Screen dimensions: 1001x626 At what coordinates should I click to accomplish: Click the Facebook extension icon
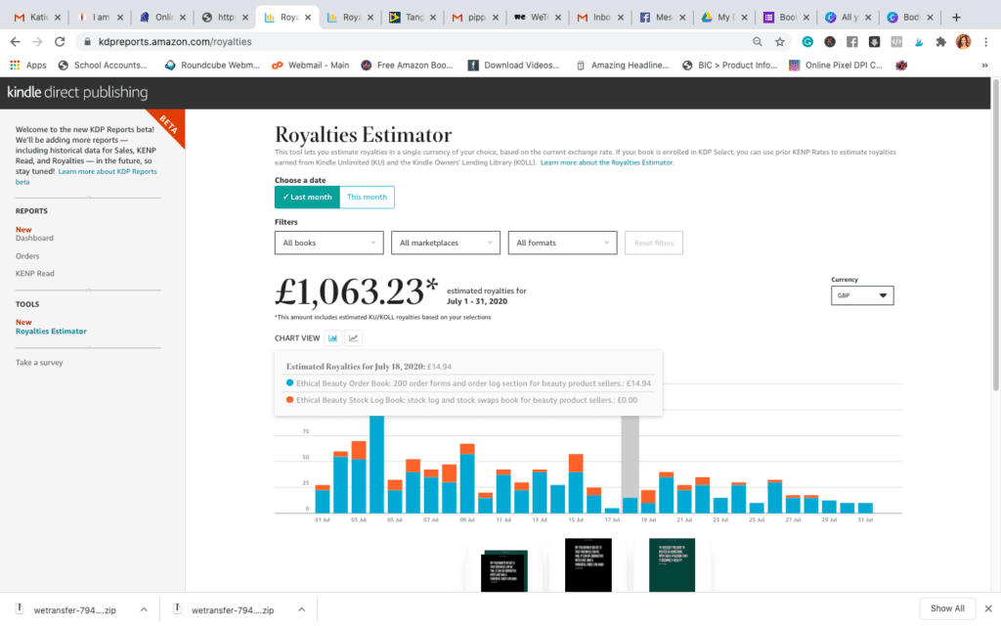[852, 41]
